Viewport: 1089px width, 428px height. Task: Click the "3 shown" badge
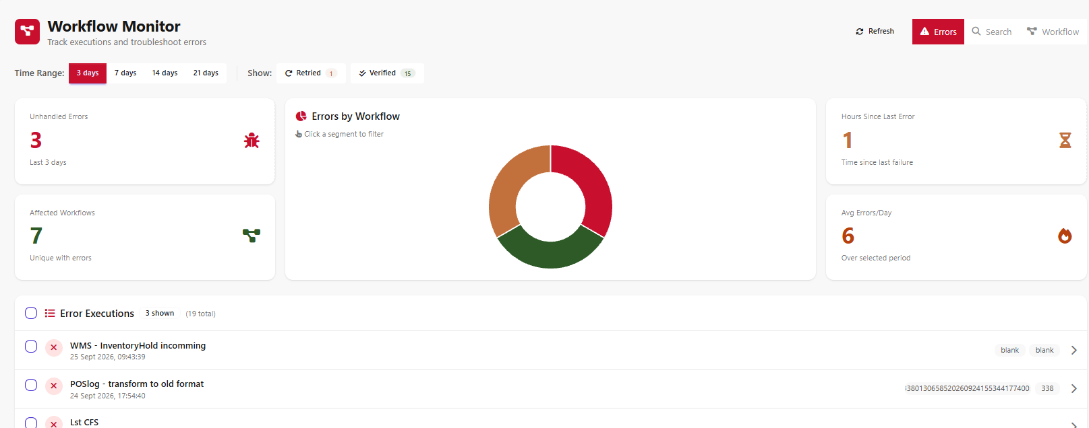pos(160,314)
